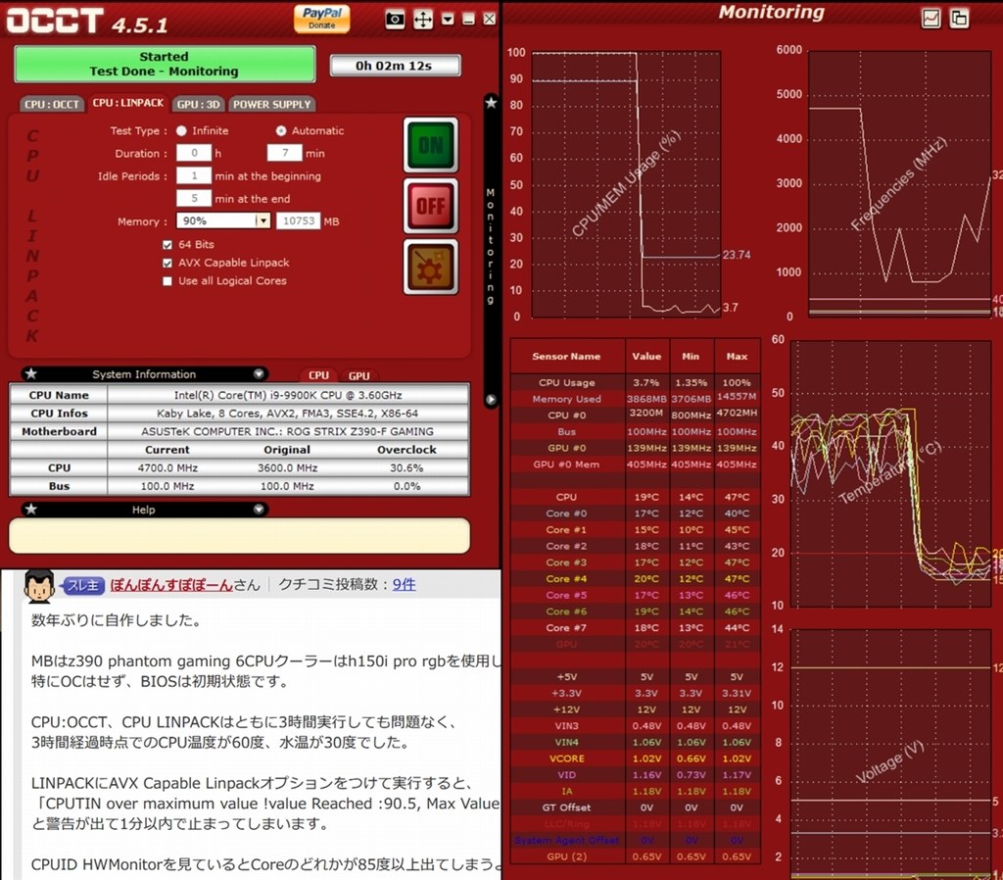Enable Use all Logical Cores checkbox
This screenshot has height=880, width=1003.
pyautogui.click(x=167, y=281)
